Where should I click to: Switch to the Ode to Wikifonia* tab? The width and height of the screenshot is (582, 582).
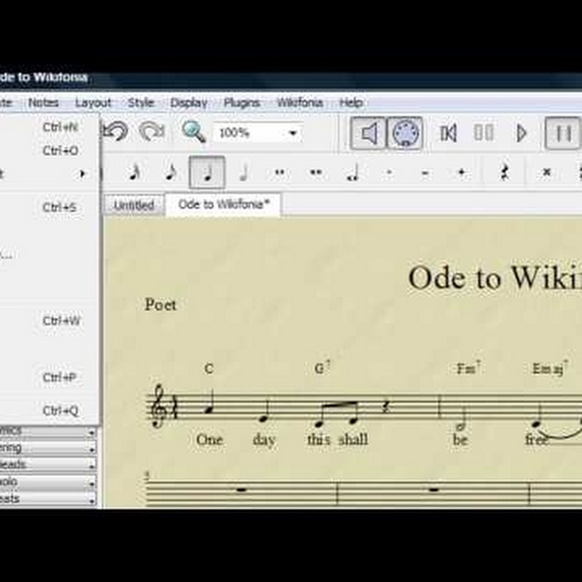(224, 204)
